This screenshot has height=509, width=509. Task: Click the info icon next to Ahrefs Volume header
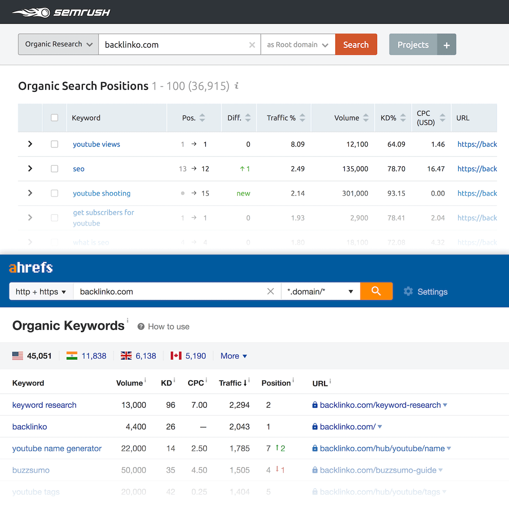pos(145,380)
